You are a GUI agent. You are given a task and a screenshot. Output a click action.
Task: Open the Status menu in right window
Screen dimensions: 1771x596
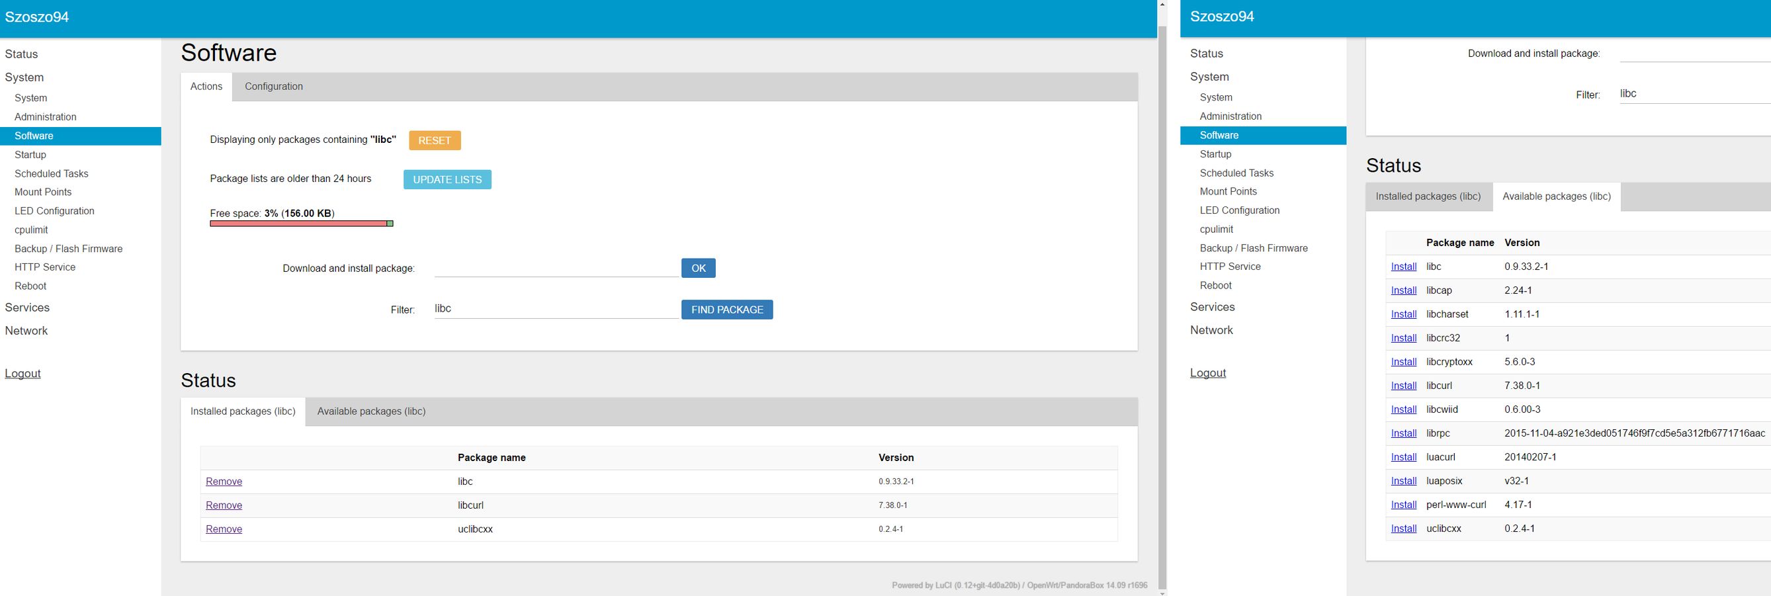[x=1207, y=54]
